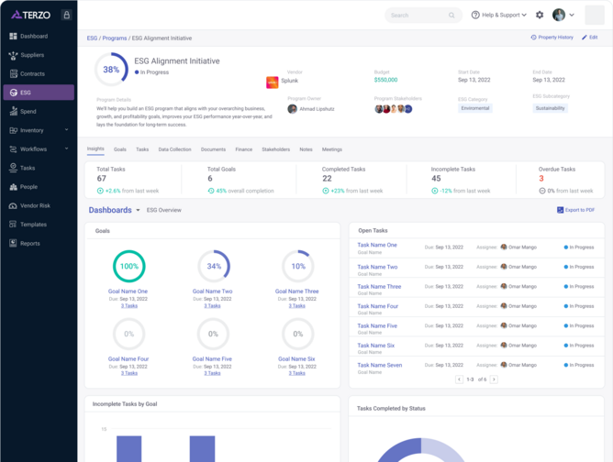Click the Export to PDF icon
Screen dimensions: 613x462
coord(560,210)
